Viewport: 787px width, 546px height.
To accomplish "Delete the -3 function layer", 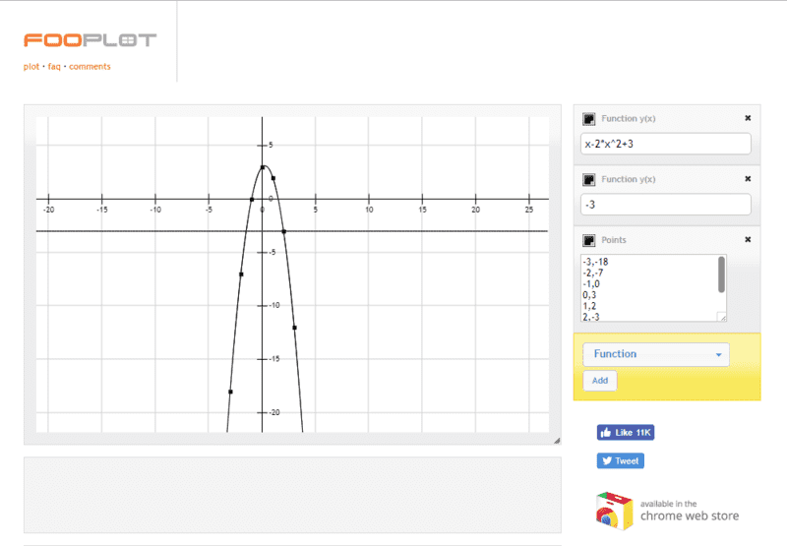I will click(748, 179).
